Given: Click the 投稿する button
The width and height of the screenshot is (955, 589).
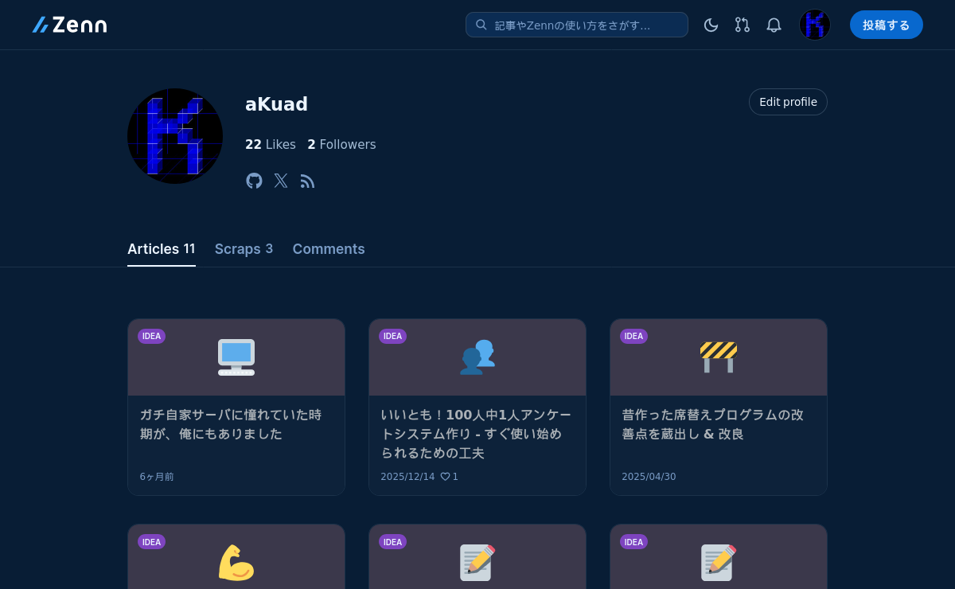Looking at the screenshot, I should (x=887, y=25).
